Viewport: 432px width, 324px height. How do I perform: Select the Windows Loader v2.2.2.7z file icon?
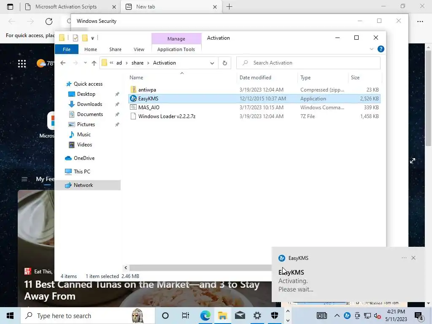pyautogui.click(x=133, y=116)
